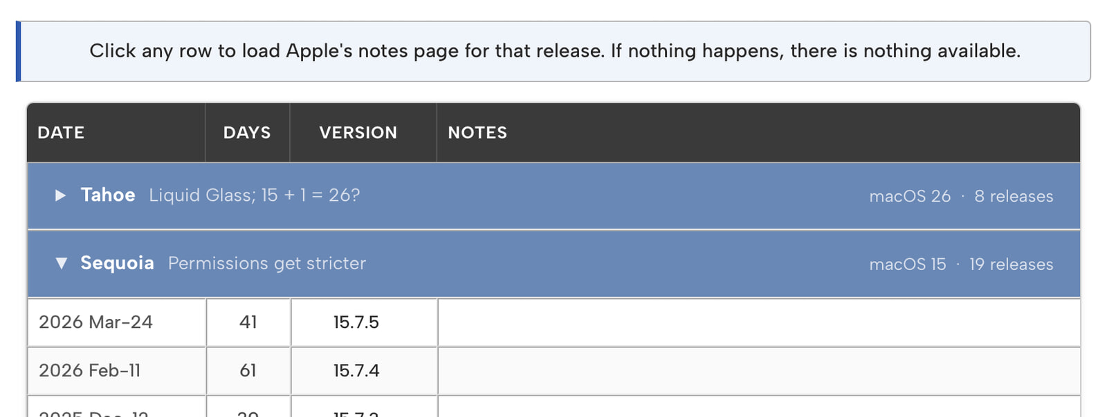Click the "Permissions get stricter" subtitle
Viewport: 1107px width, 417px height.
pos(266,263)
